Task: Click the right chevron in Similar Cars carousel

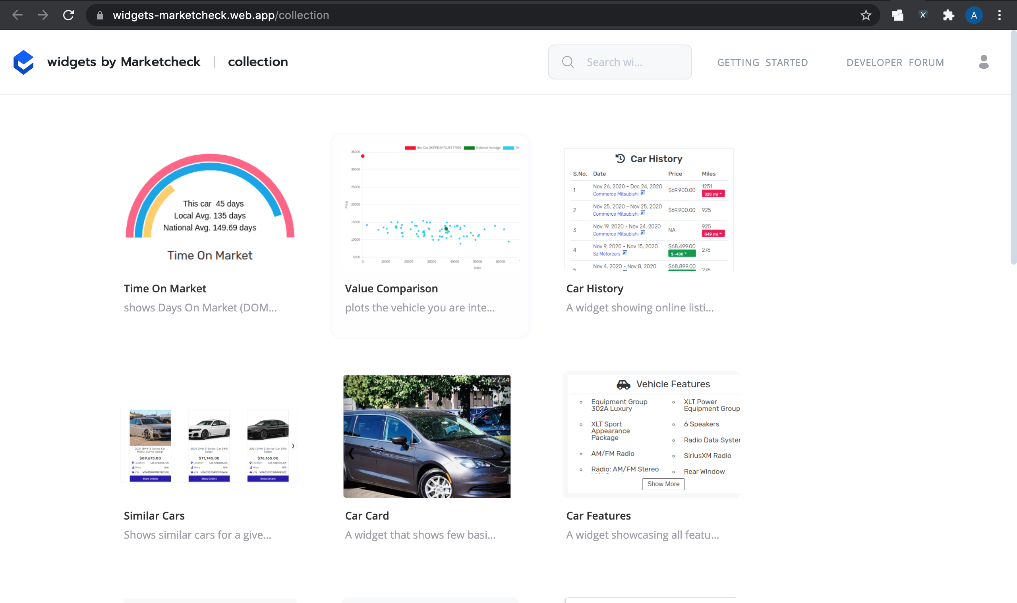Action: [x=293, y=446]
